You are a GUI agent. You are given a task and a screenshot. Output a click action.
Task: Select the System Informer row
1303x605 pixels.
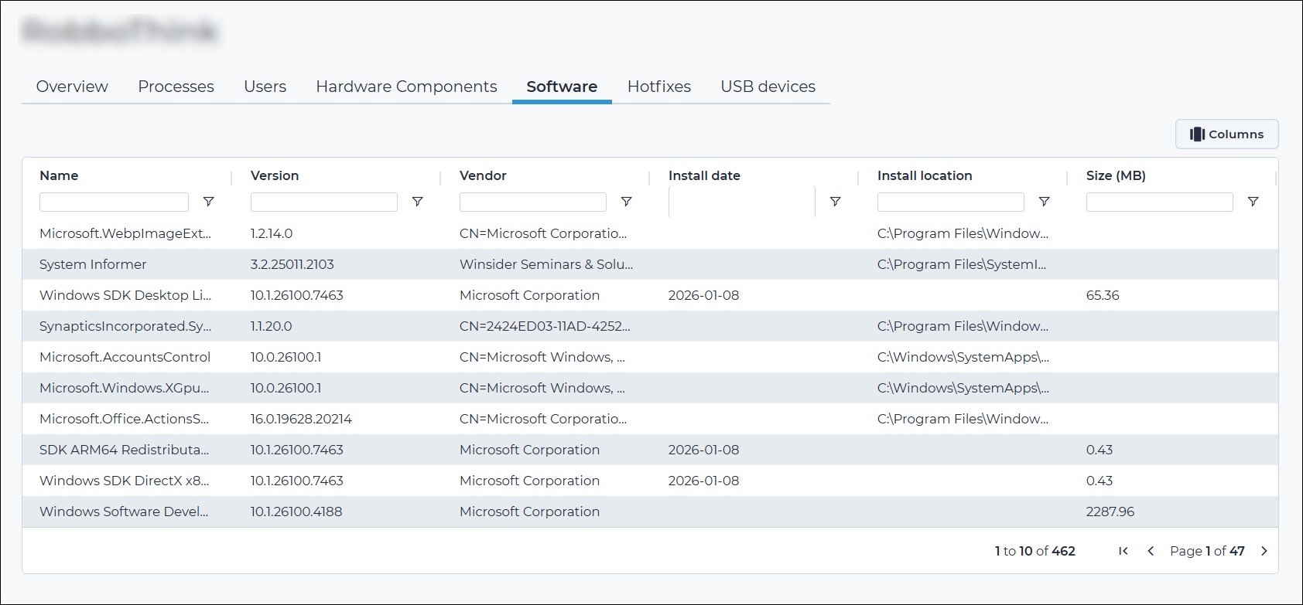[650, 264]
